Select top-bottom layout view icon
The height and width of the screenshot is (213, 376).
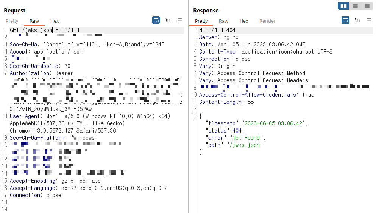tap(355, 6)
